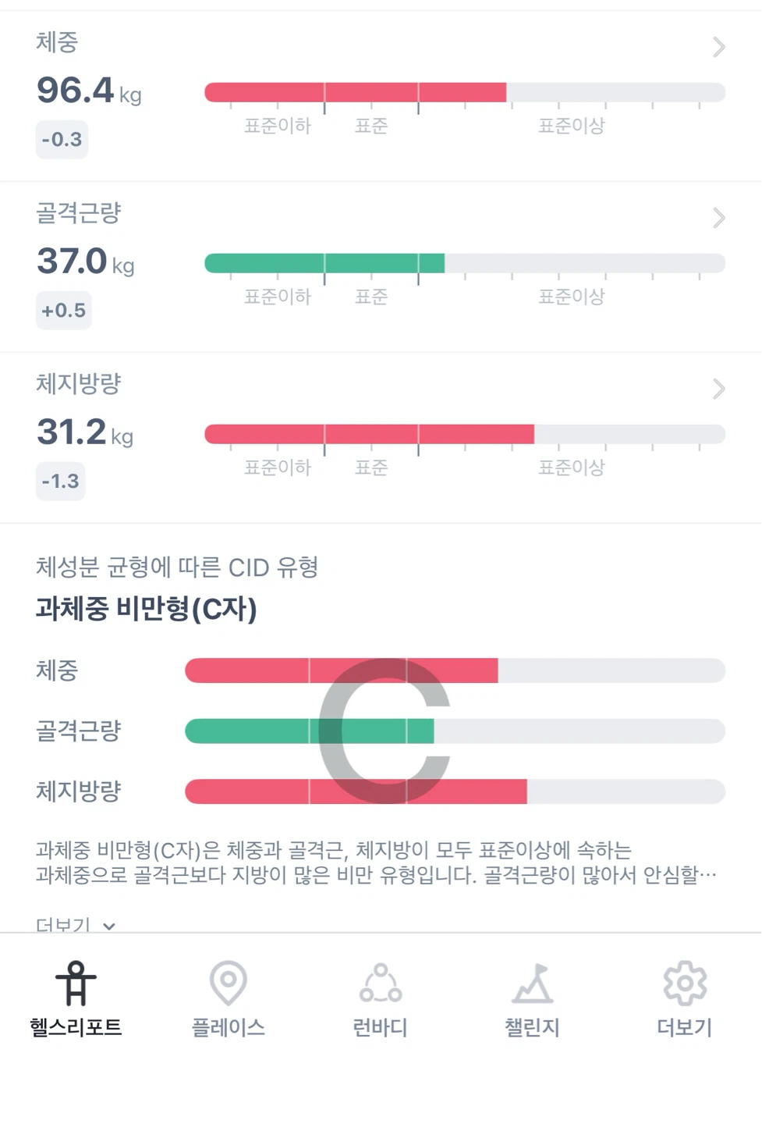Open the 런바디 icon in bottom bar
This screenshot has width=762, height=1124.
click(x=381, y=983)
